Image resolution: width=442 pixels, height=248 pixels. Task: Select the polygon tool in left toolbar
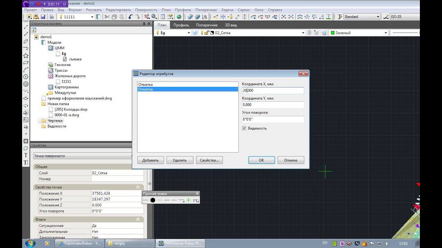pos(26,56)
